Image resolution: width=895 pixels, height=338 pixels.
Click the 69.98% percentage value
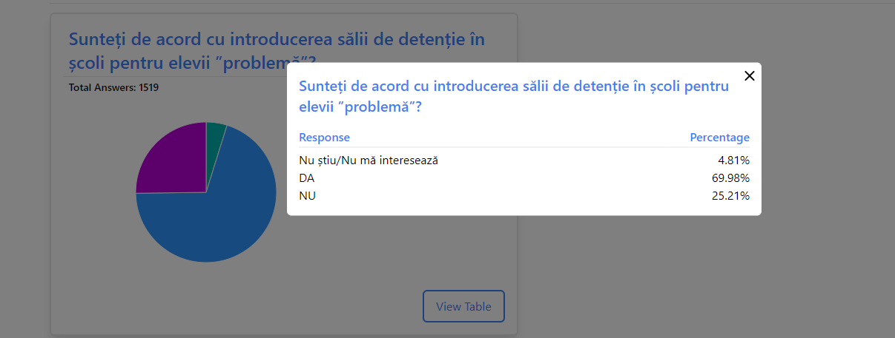pyautogui.click(x=730, y=178)
